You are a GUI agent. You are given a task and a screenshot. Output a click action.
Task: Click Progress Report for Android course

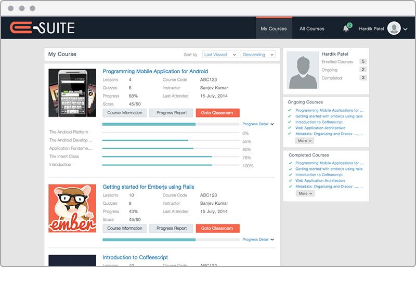point(172,113)
